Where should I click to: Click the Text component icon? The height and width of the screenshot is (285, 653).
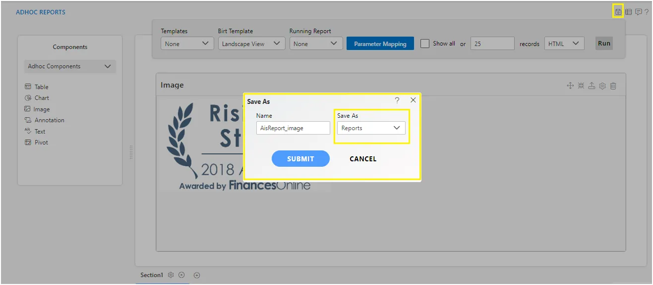tap(28, 131)
